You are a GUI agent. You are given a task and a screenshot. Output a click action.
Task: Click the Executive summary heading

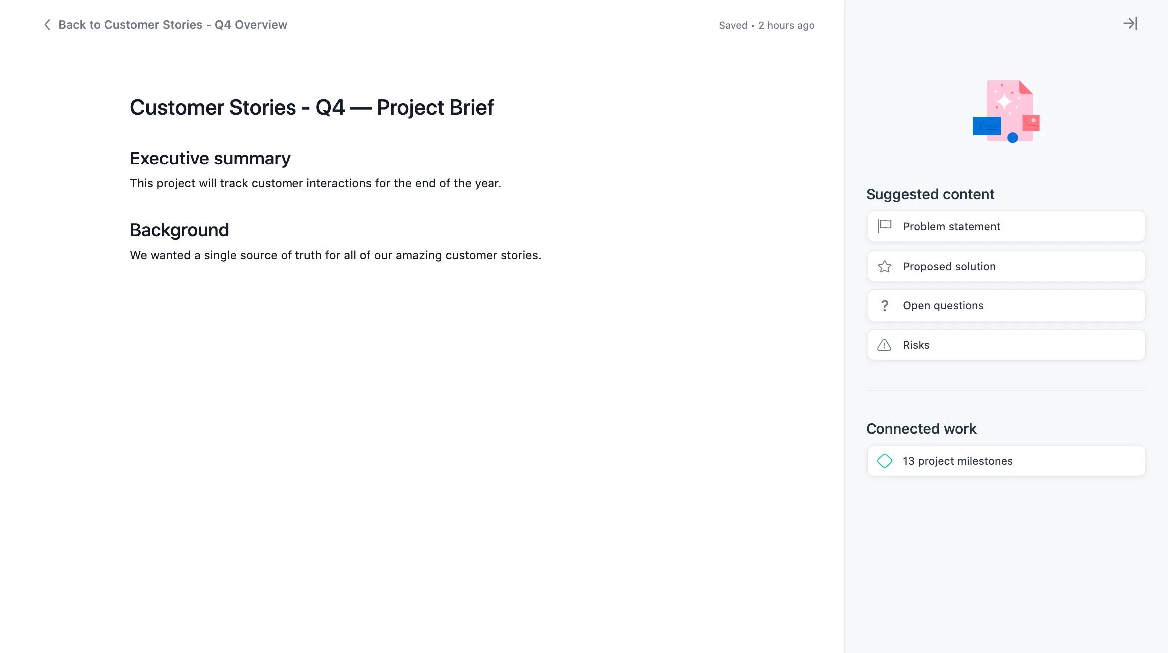click(210, 158)
